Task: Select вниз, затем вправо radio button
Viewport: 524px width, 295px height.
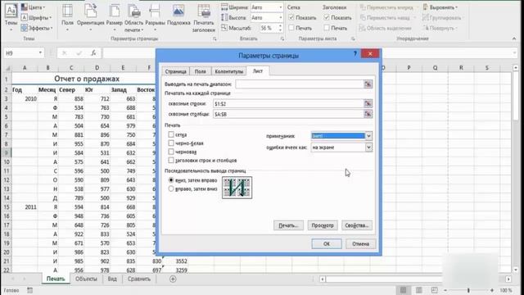Action: tap(171, 180)
